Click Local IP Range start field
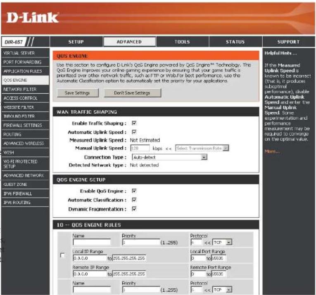Image resolution: width=316 pixels, height=295 pixels. pyautogui.click(x=90, y=258)
